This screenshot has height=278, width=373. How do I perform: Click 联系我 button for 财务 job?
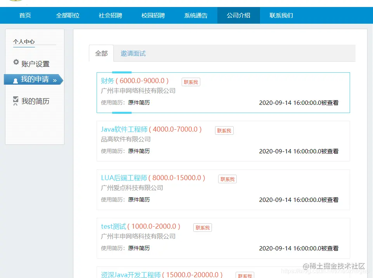191,82
